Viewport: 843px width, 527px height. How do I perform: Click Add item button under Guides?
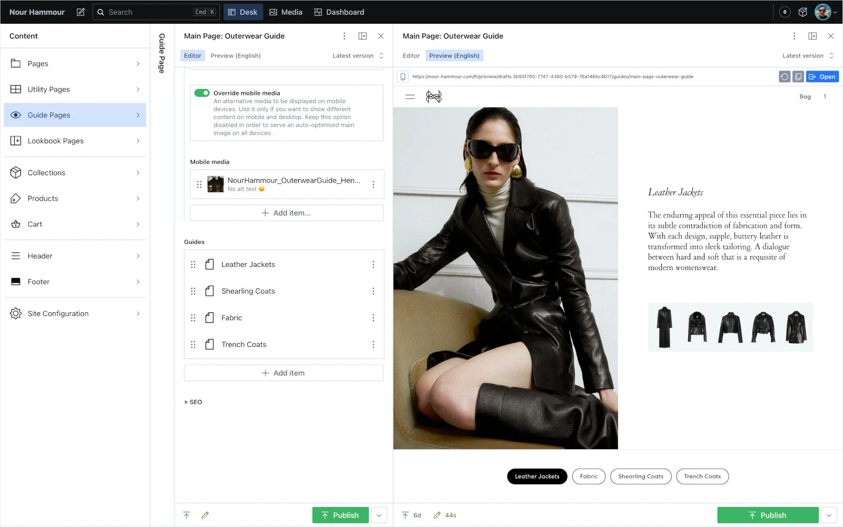tap(283, 373)
